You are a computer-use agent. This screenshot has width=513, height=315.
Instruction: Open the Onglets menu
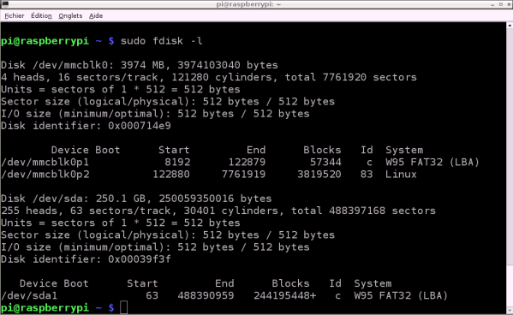pyautogui.click(x=70, y=15)
